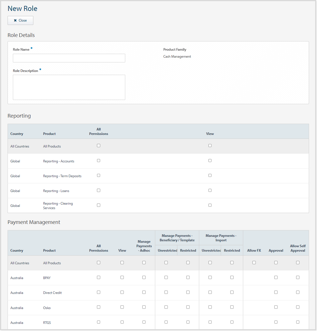Click the Role Description text area

coord(69,87)
